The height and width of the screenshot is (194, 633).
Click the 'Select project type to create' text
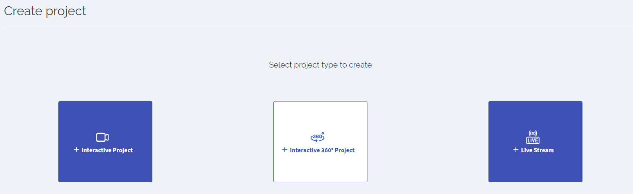[320, 65]
